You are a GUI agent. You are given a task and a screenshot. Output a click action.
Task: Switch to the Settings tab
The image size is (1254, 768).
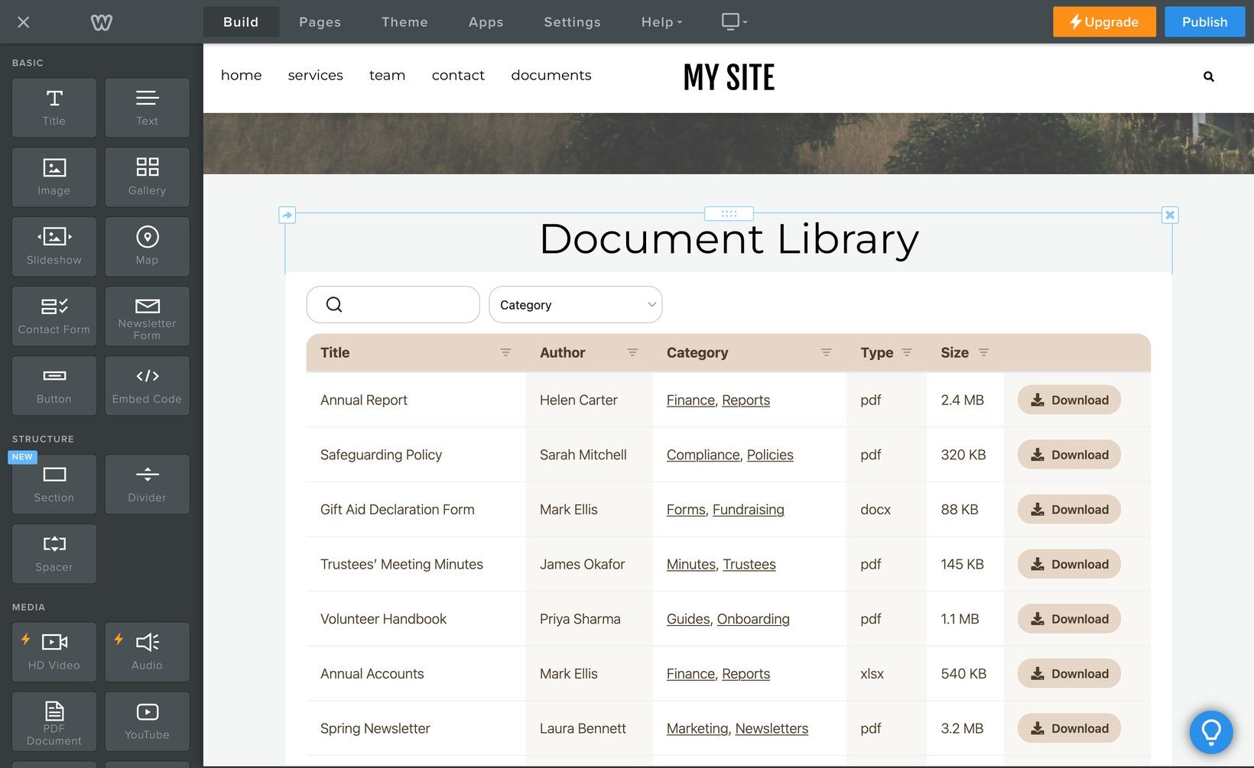pos(572,22)
